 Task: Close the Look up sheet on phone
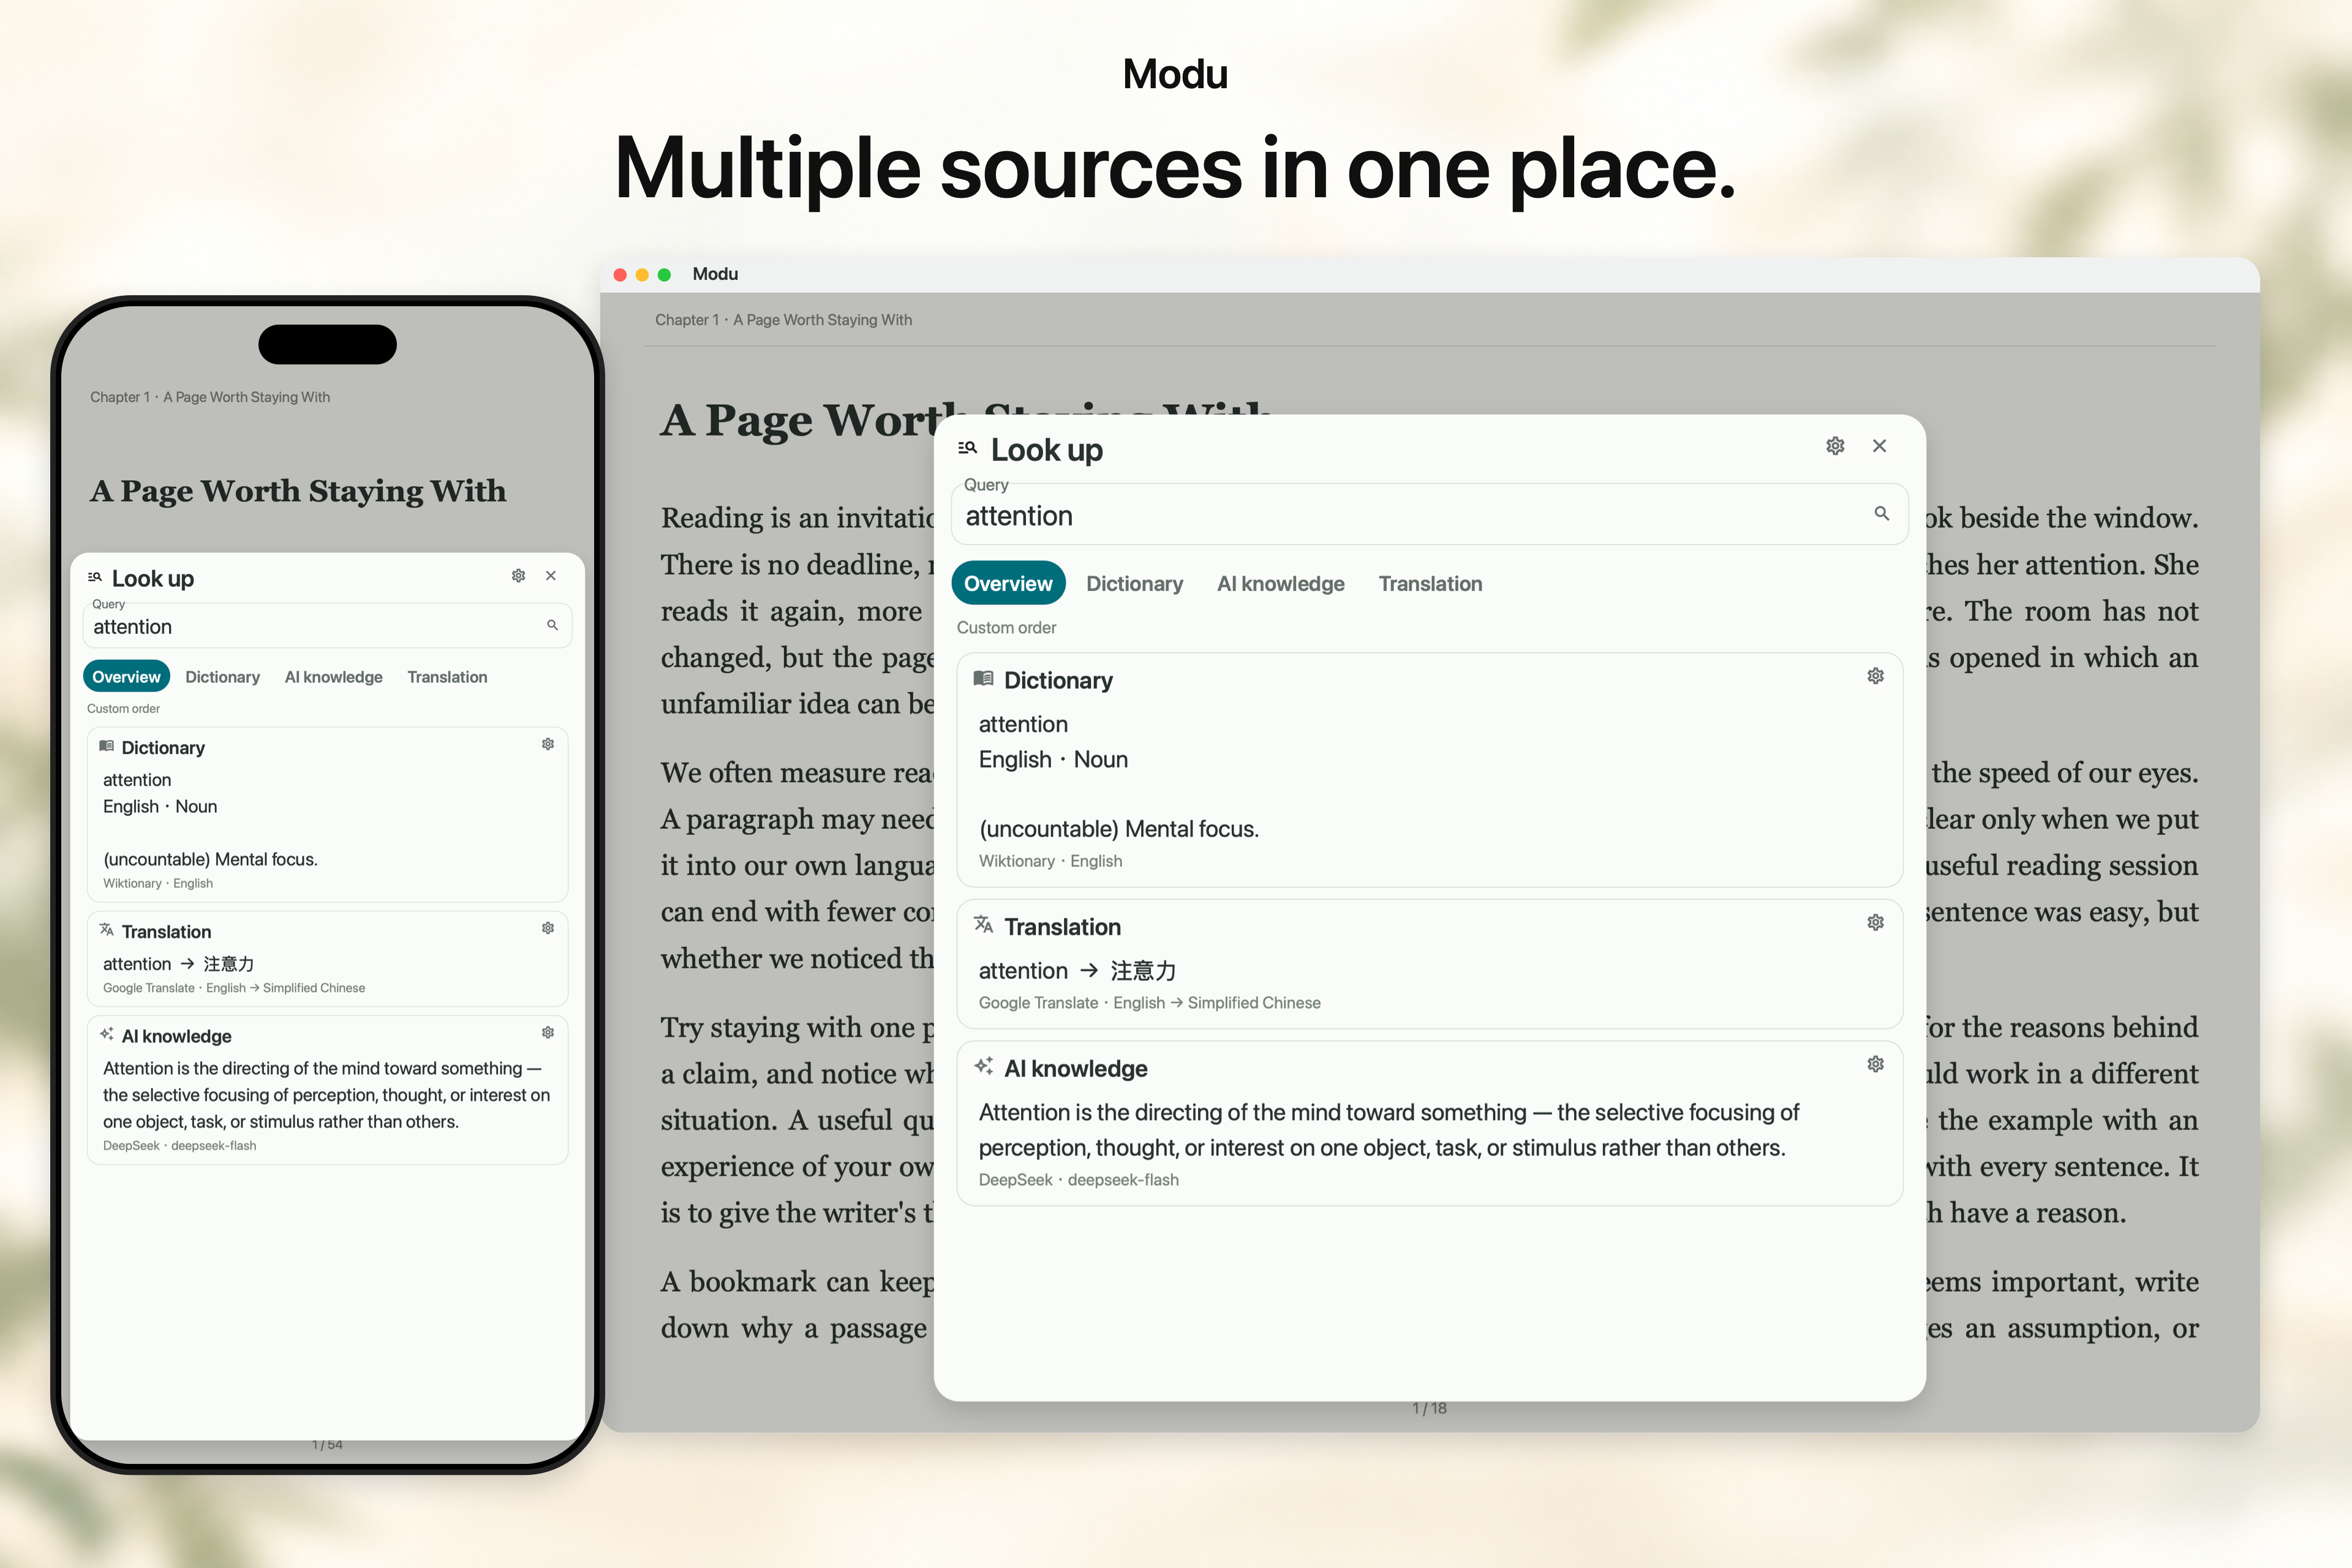551,576
